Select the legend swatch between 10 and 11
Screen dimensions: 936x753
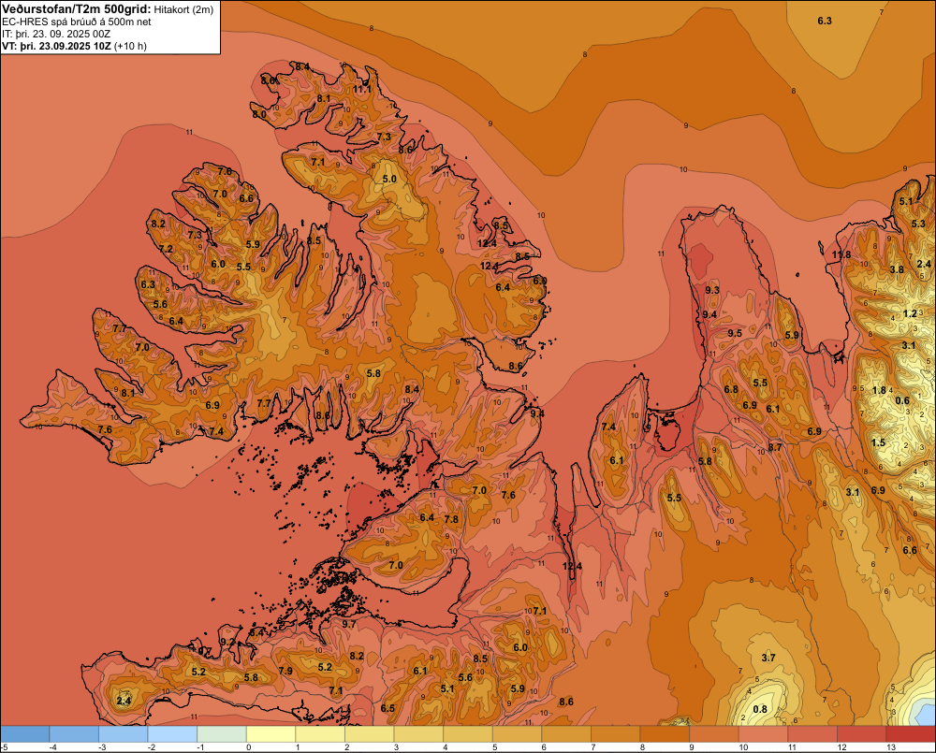point(764,734)
